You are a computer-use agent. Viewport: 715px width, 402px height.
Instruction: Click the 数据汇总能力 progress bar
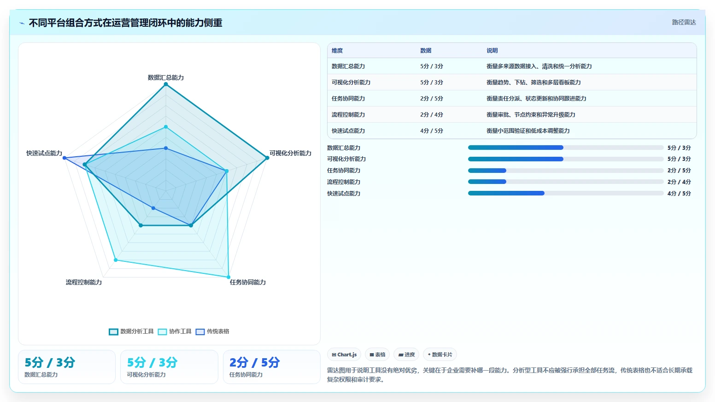point(566,148)
